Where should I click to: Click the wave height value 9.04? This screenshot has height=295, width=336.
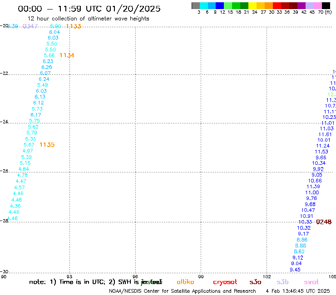coord(296,264)
